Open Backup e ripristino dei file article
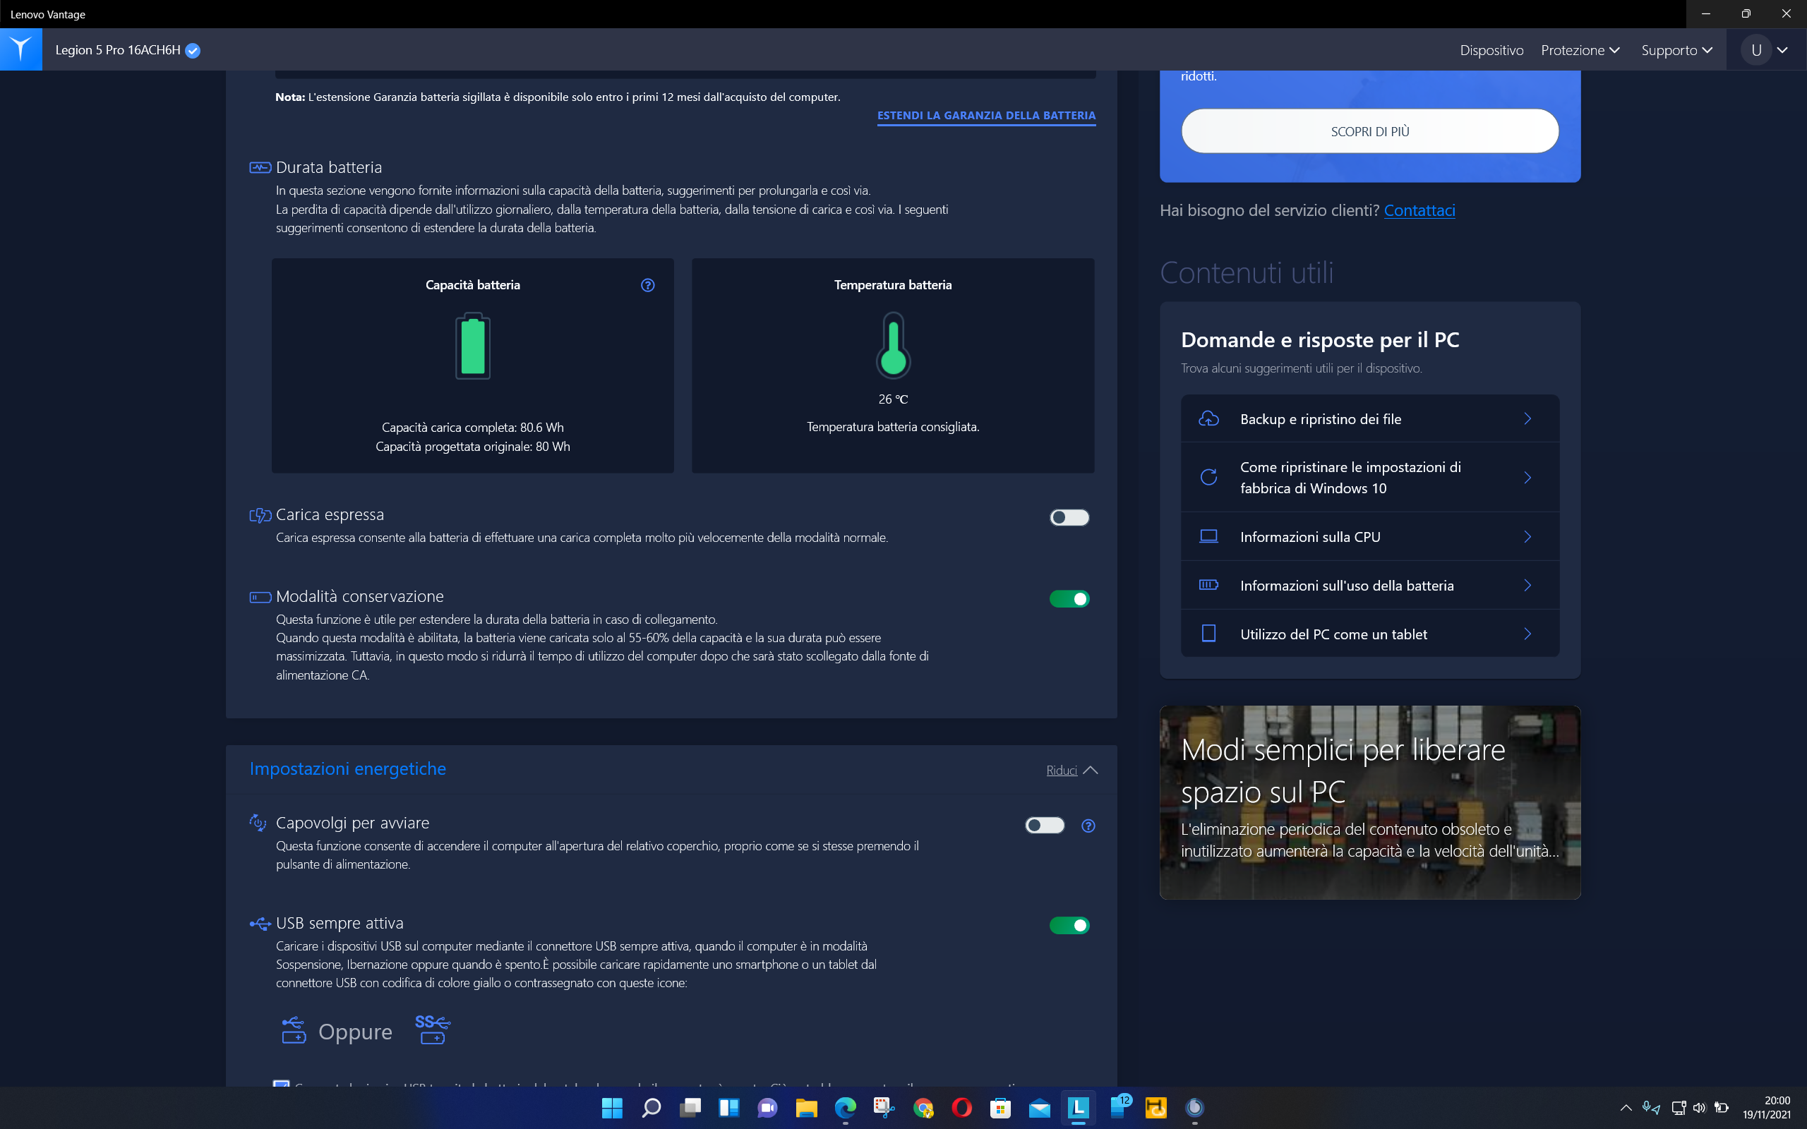 1369,419
